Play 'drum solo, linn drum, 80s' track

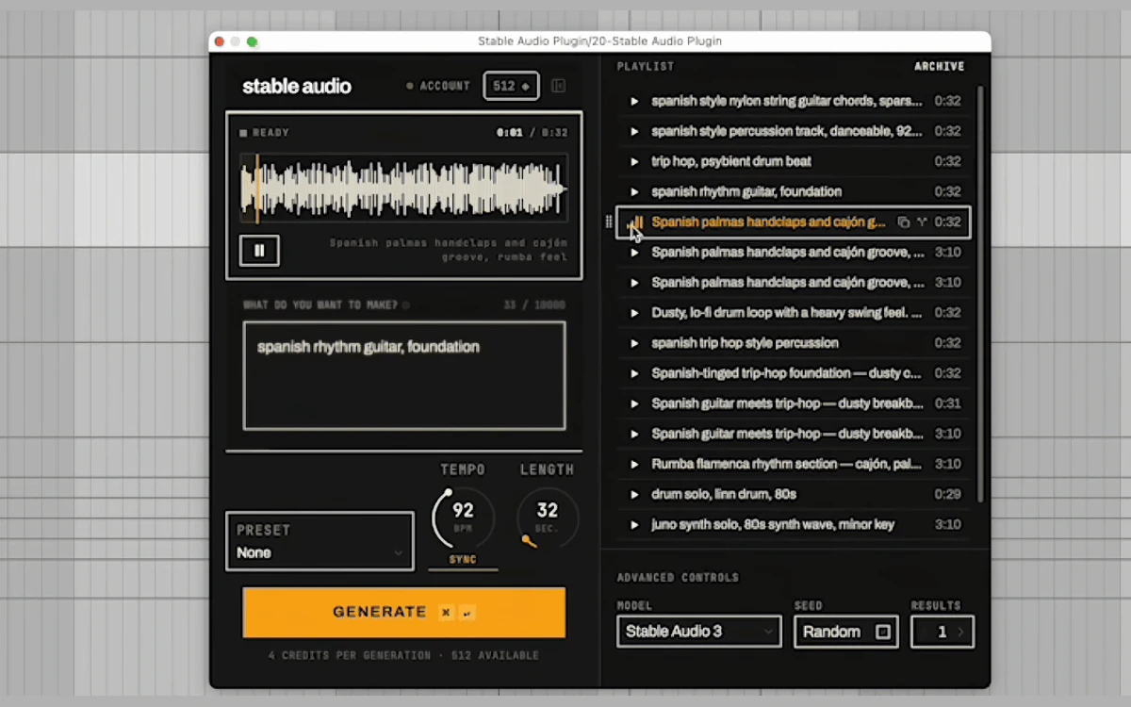click(x=634, y=494)
